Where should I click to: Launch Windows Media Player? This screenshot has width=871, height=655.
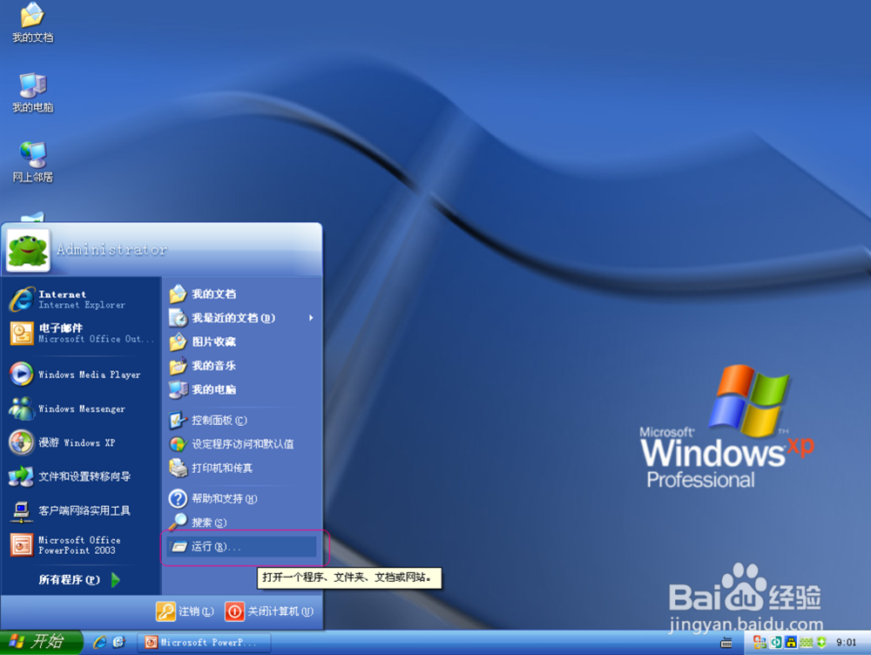(x=81, y=374)
